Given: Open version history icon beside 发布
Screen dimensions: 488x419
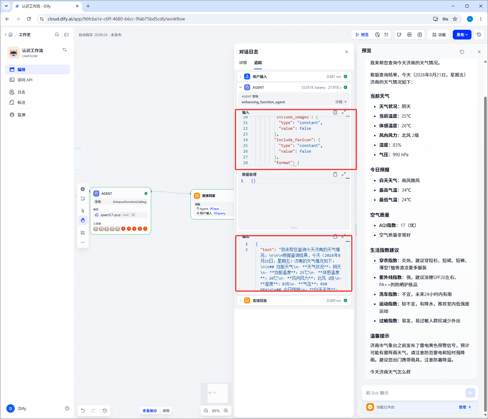Looking at the screenshot, I should 479,35.
